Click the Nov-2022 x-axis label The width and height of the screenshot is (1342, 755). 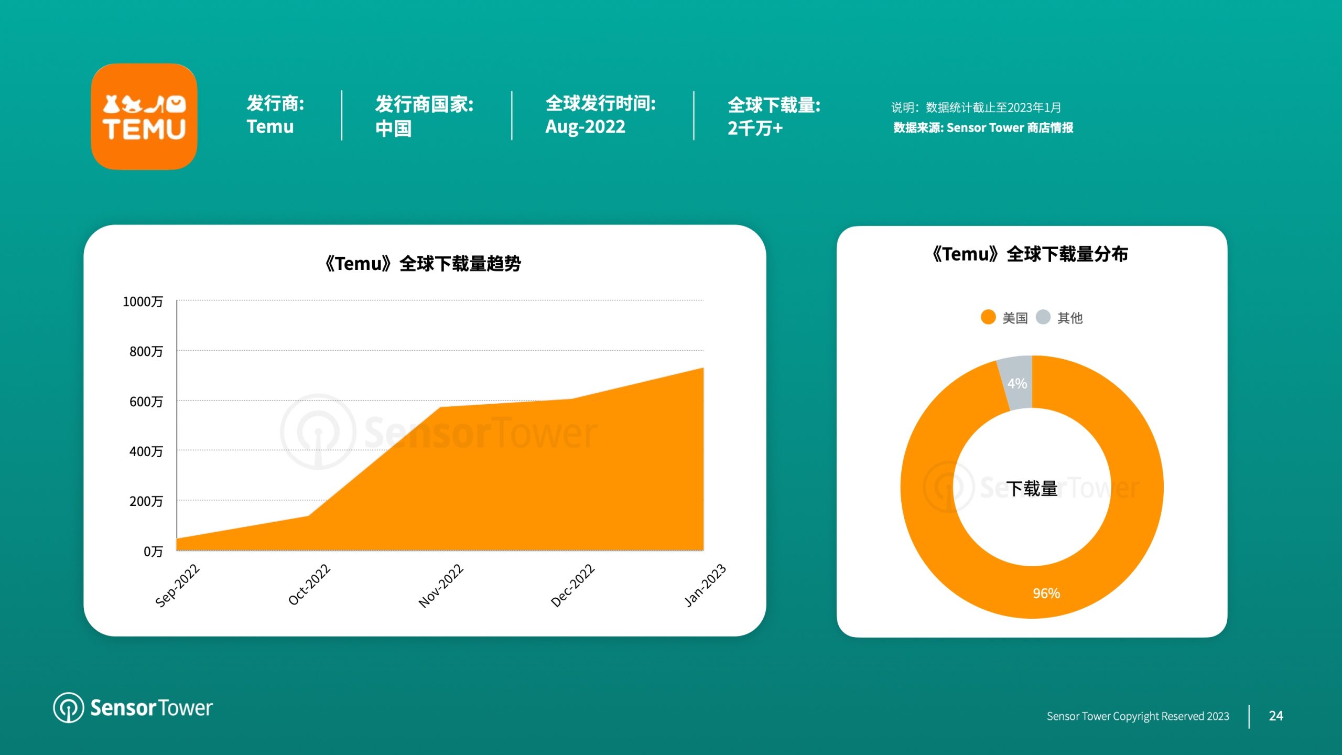441,586
